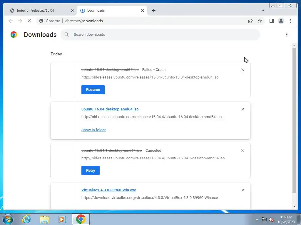301x225 pixels.
Task: Resume the ubuntu-15.04 download
Action: pos(93,90)
